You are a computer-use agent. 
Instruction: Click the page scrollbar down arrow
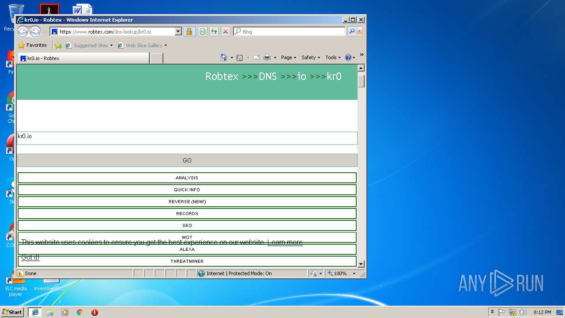pos(361,264)
